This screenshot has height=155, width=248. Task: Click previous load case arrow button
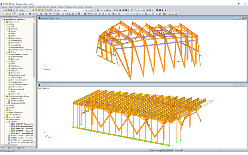(86, 10)
